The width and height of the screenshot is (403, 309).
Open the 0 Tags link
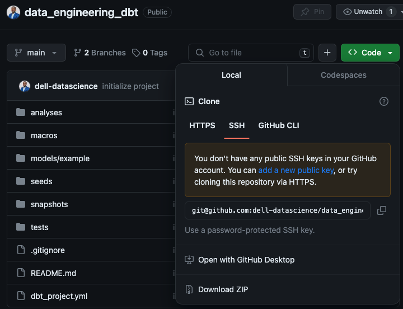point(149,53)
